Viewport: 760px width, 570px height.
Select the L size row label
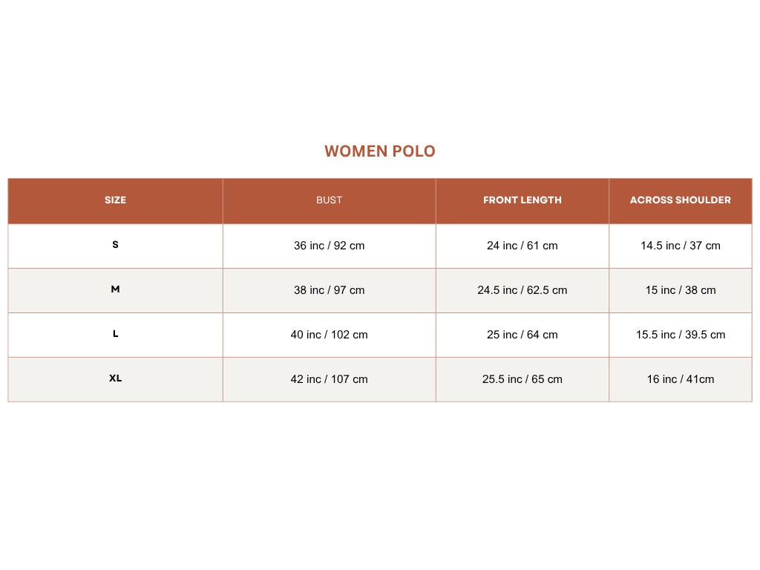click(115, 334)
